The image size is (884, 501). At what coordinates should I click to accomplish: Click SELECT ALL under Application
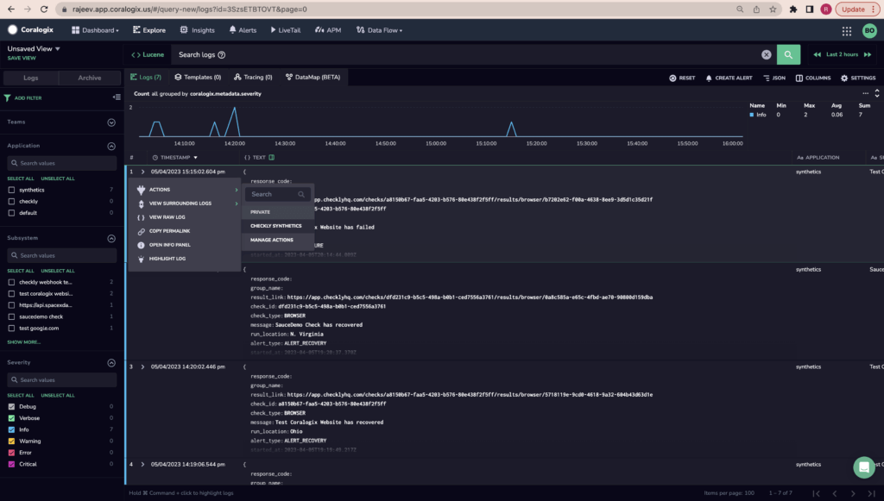click(21, 178)
